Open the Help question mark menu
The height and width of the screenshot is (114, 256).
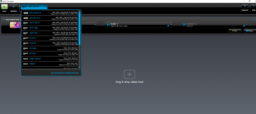[x=253, y=6]
